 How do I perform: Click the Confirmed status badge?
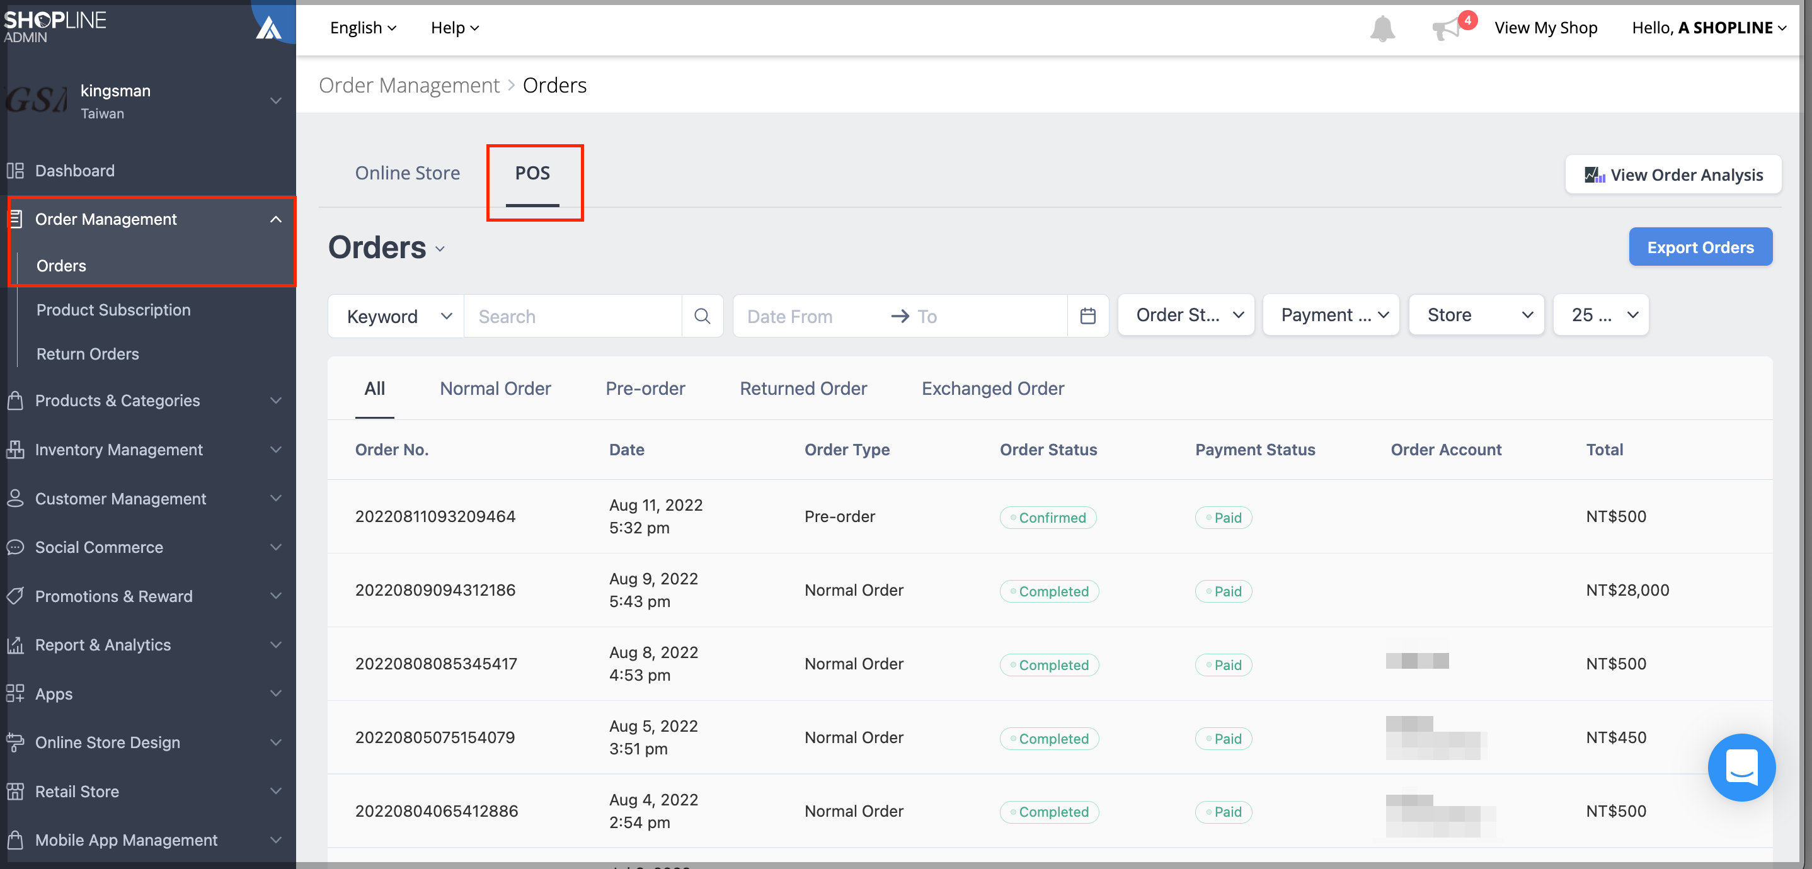coord(1047,518)
